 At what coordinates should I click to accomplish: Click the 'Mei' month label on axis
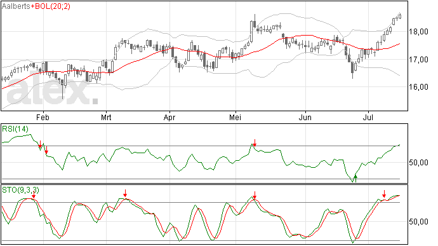tap(235, 117)
